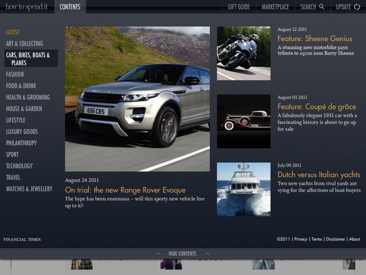Click the Terms footer link
This screenshot has height=275, width=366.
317,239
